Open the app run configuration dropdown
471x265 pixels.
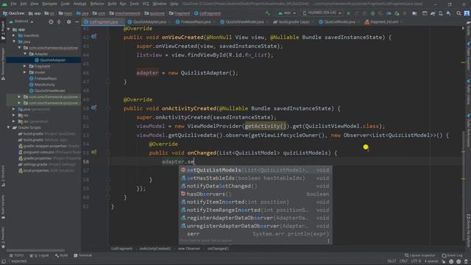coord(287,13)
